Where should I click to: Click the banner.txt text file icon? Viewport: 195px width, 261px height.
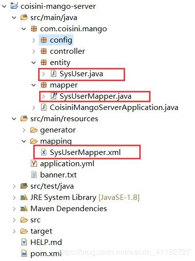coord(34,175)
